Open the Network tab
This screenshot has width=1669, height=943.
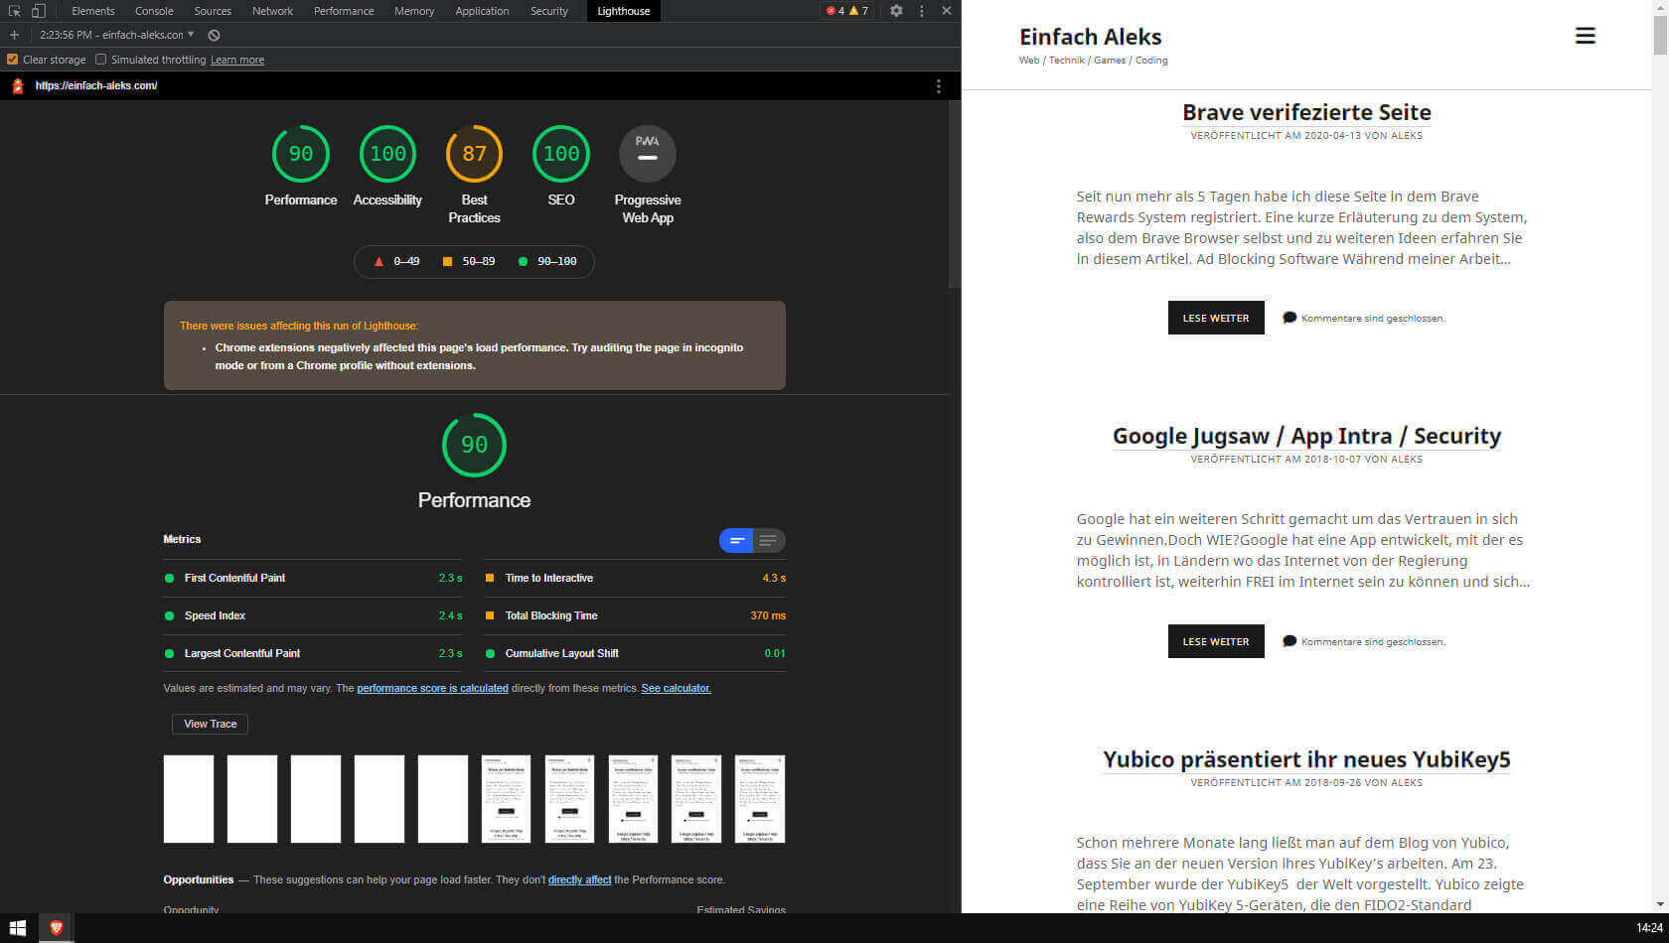tap(272, 11)
